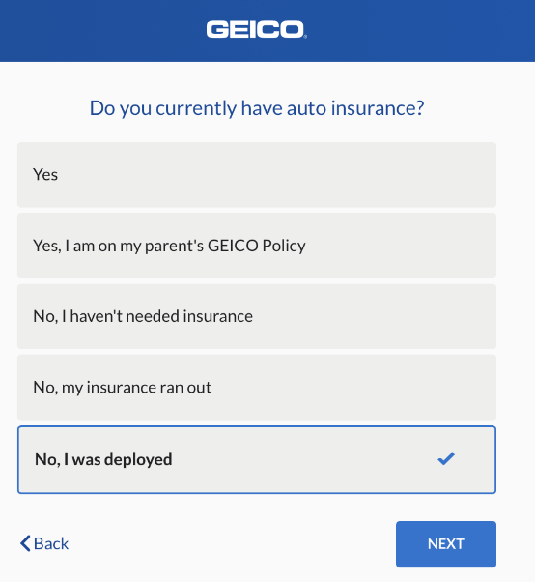Select the "Yes" option
Image resolution: width=535 pixels, height=582 pixels.
click(257, 175)
